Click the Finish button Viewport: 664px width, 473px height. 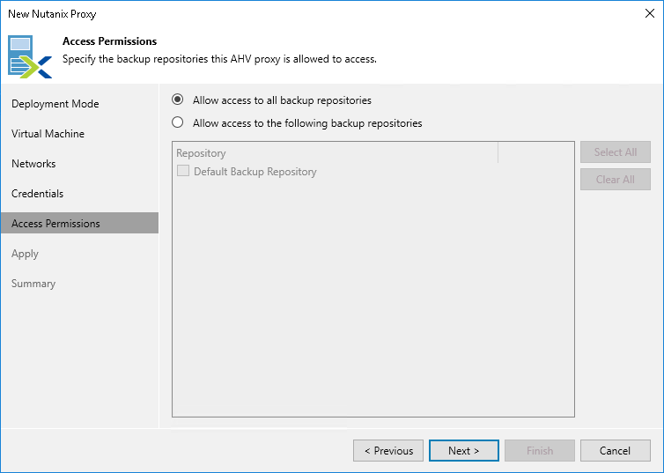(540, 451)
